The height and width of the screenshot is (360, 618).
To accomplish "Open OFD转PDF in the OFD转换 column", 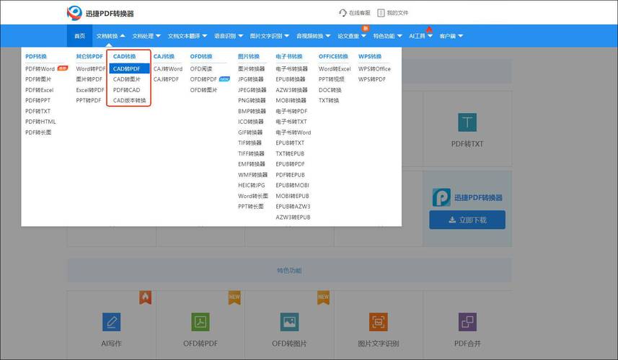I will point(203,79).
